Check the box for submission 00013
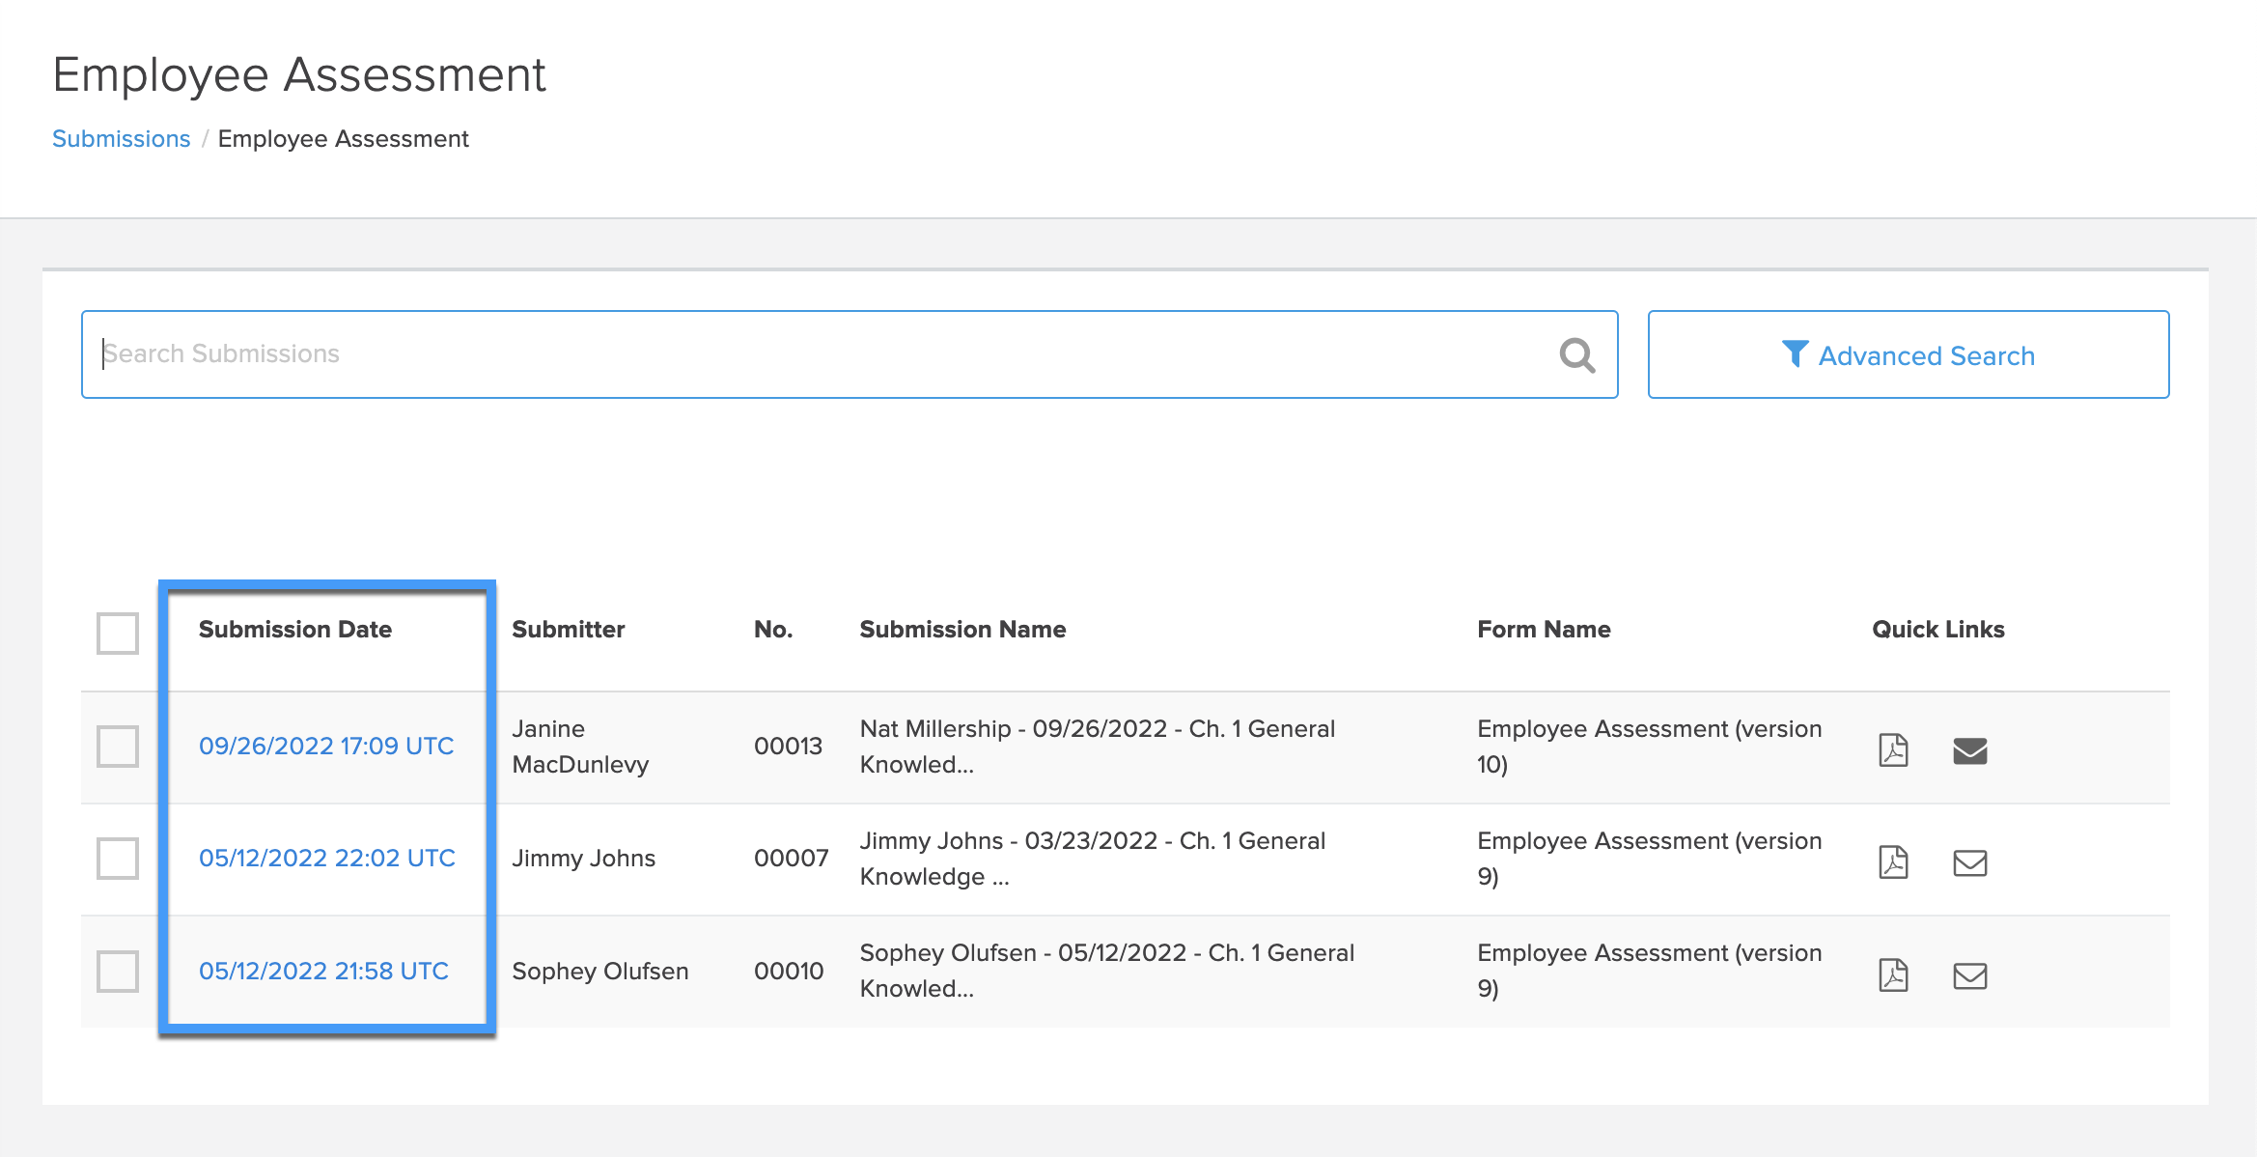Image resolution: width=2257 pixels, height=1157 pixels. [x=118, y=747]
